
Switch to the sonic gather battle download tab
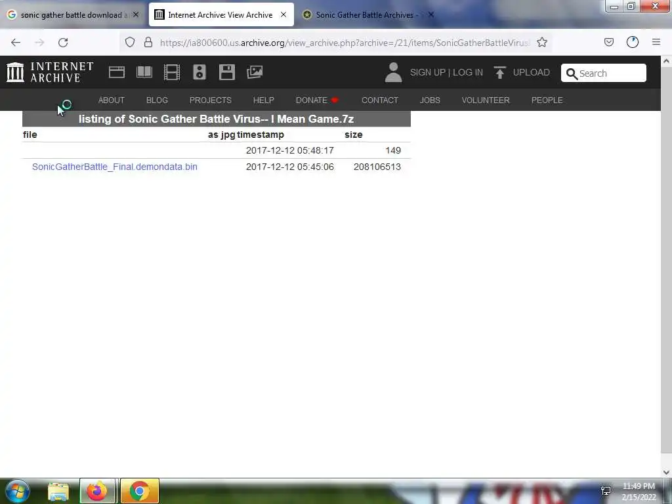(x=73, y=14)
